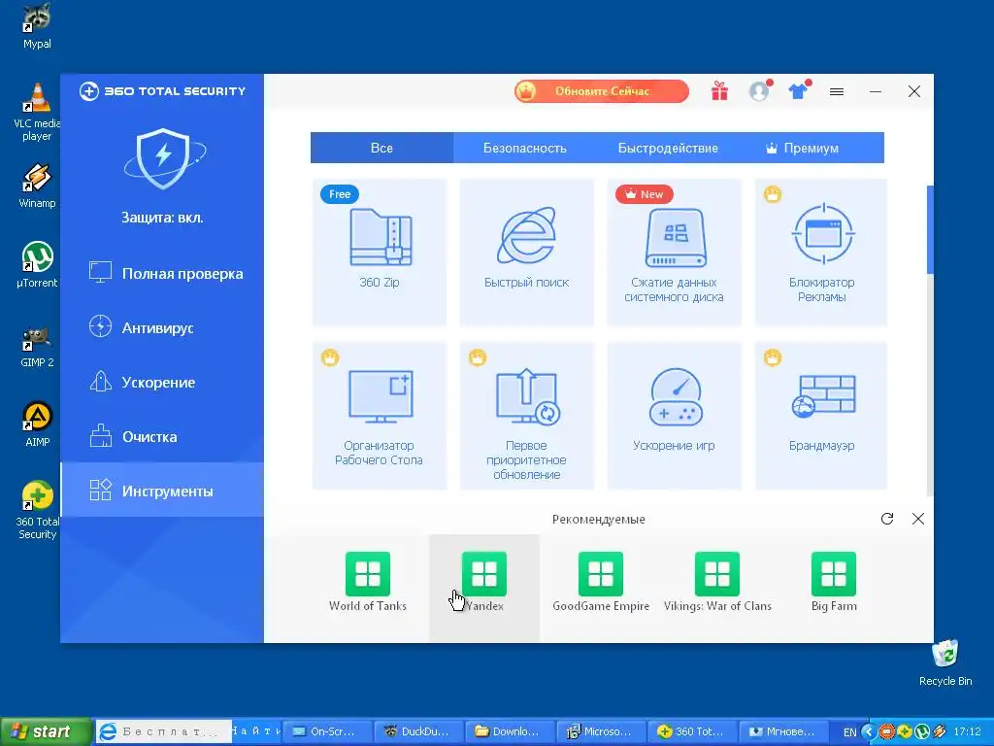
Task: Open the user account avatar
Action: point(759,91)
